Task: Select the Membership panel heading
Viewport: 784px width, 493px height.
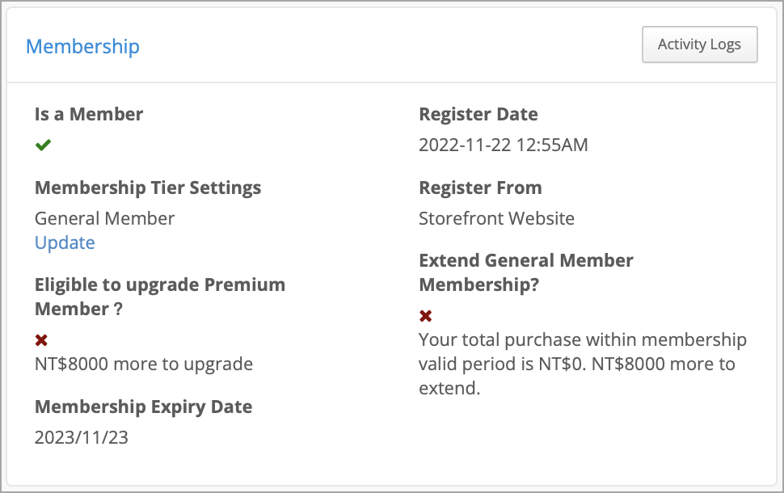Action: (82, 46)
